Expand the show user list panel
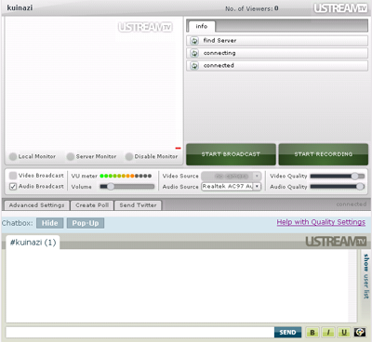 point(366,276)
